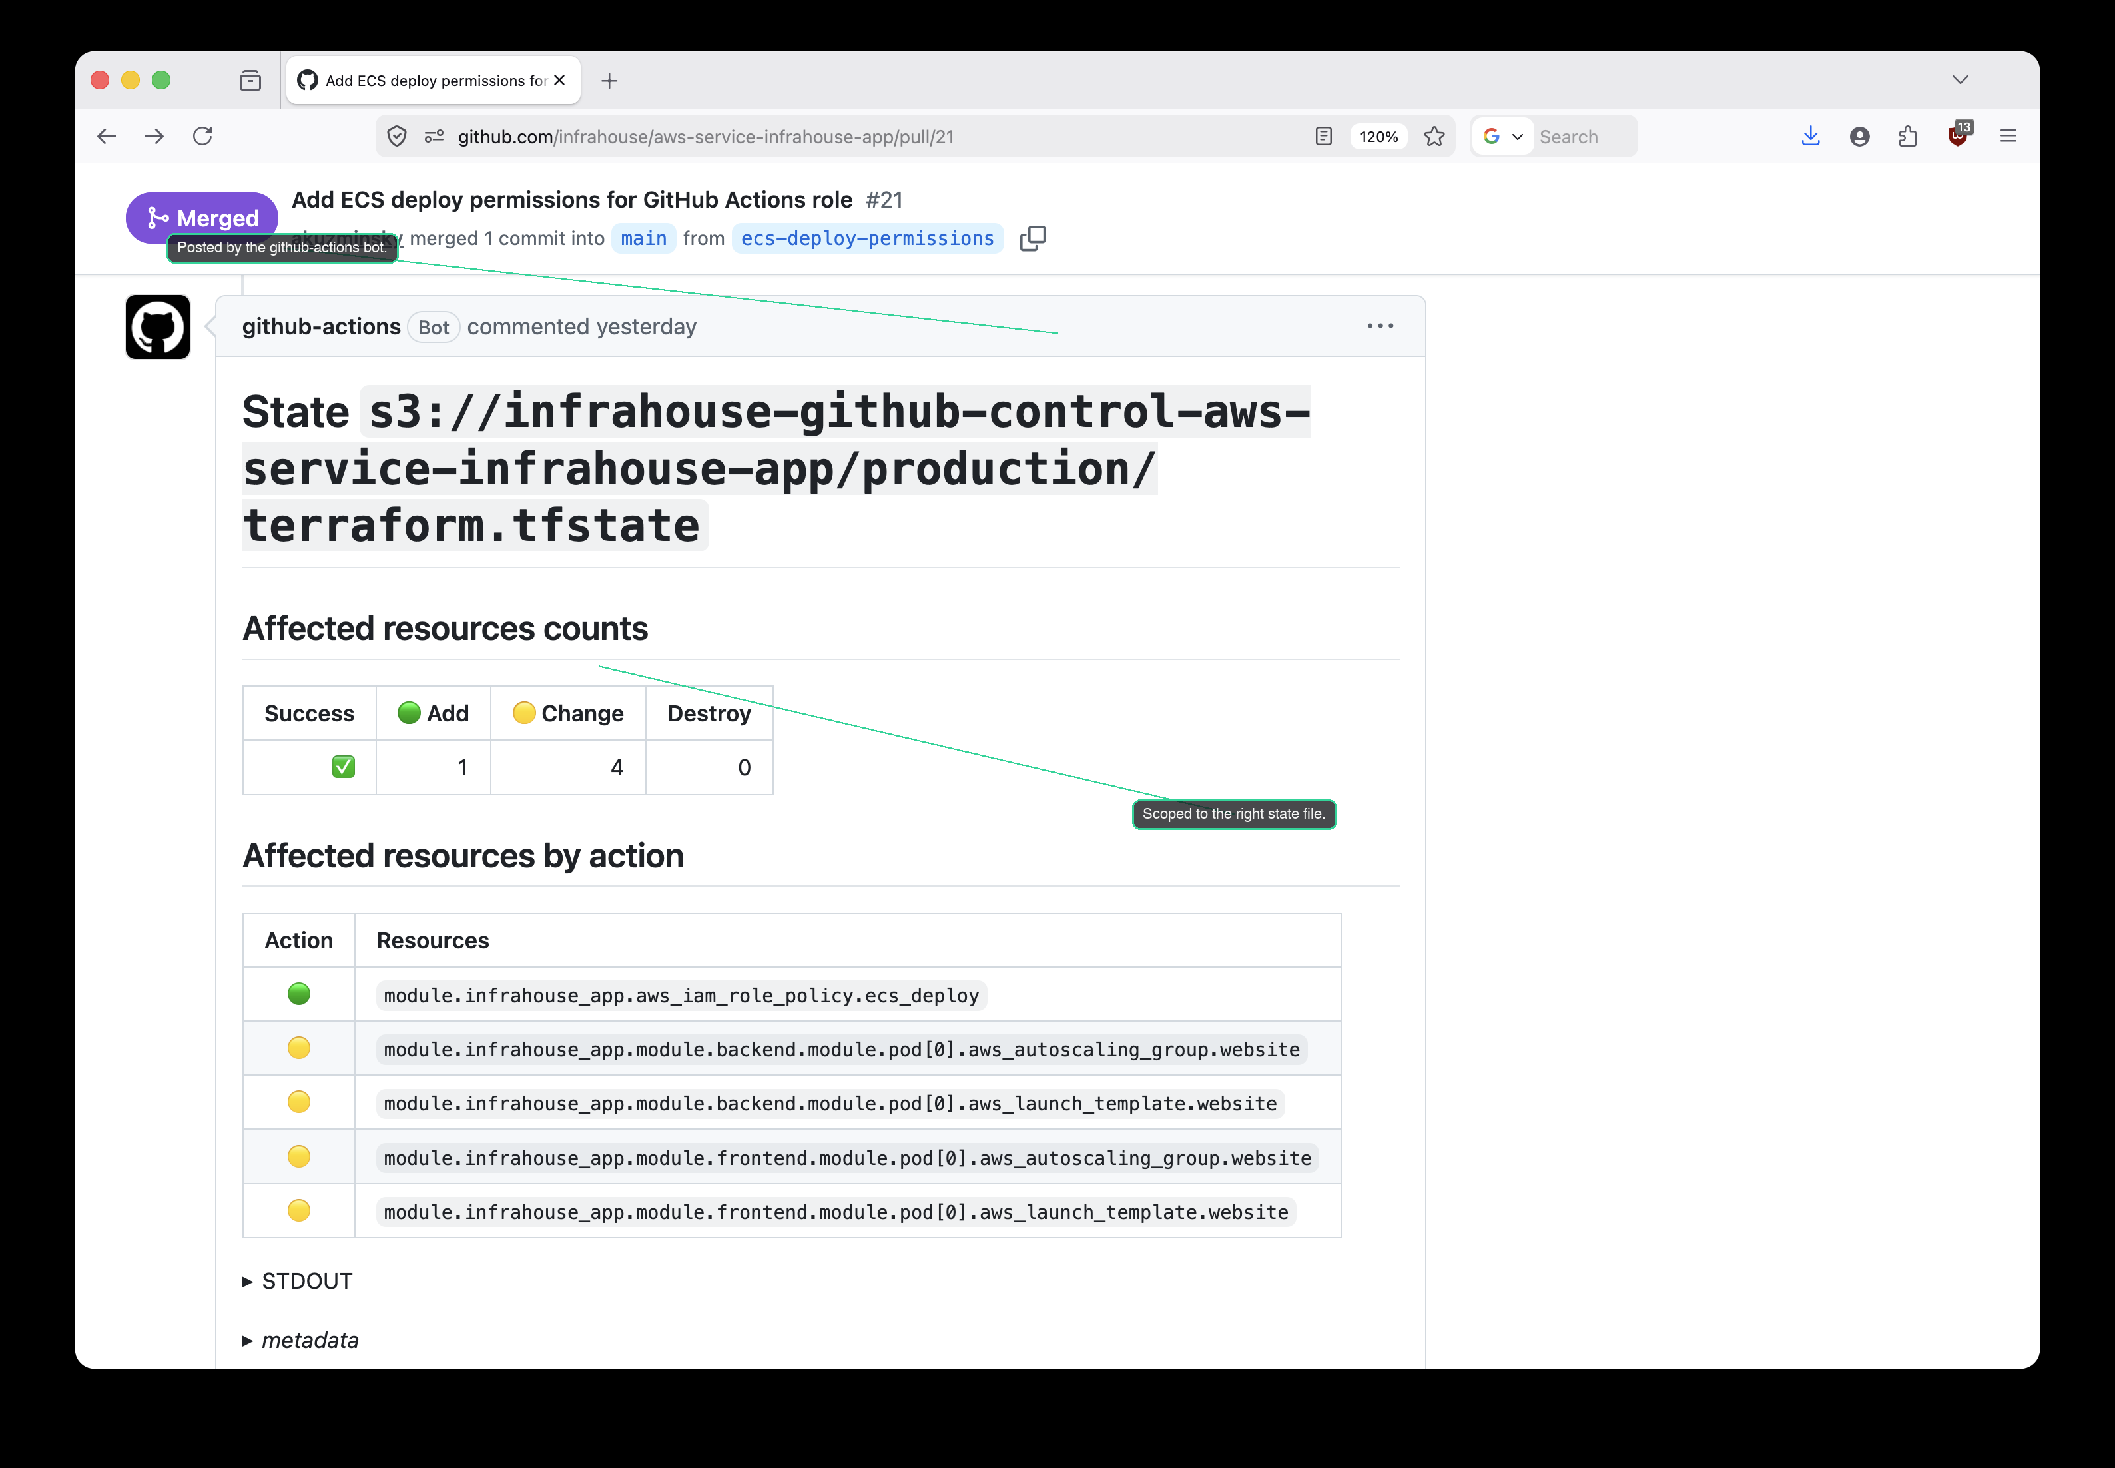Bookmark this page with the star icon
The height and width of the screenshot is (1468, 2115).
1434,136
